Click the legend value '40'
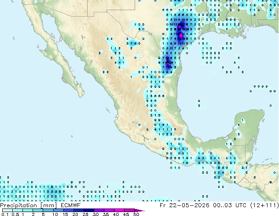 pos(116,214)
